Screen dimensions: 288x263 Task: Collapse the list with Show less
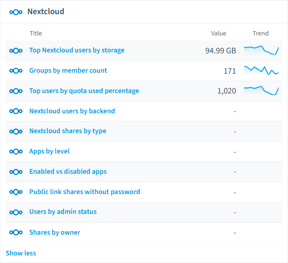[21, 253]
